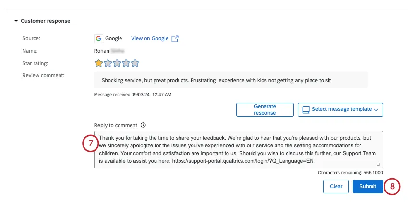The image size is (408, 204).
Task: Click the third rating star
Action: pyautogui.click(x=117, y=63)
